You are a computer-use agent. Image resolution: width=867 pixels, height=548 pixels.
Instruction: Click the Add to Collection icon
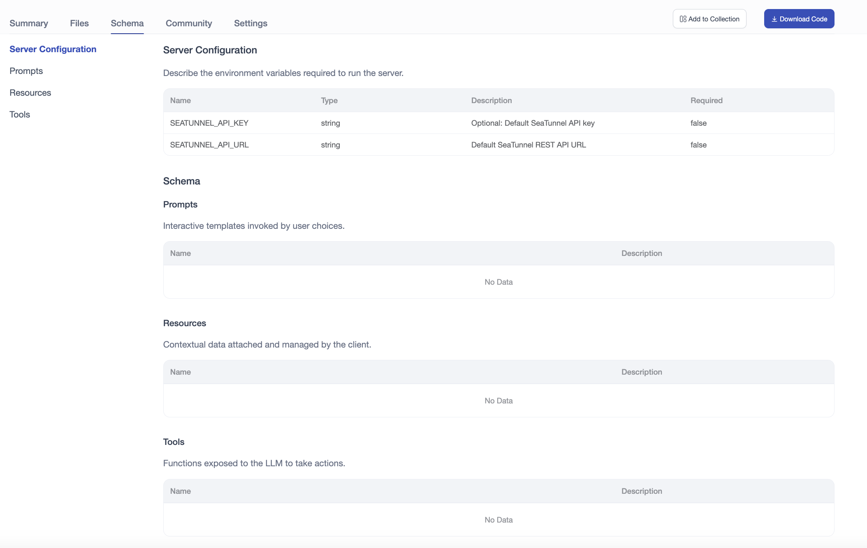[x=683, y=19]
